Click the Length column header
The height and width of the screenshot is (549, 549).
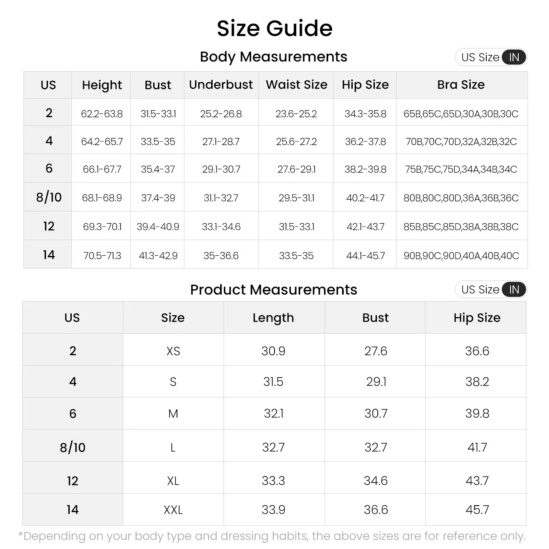point(273,318)
